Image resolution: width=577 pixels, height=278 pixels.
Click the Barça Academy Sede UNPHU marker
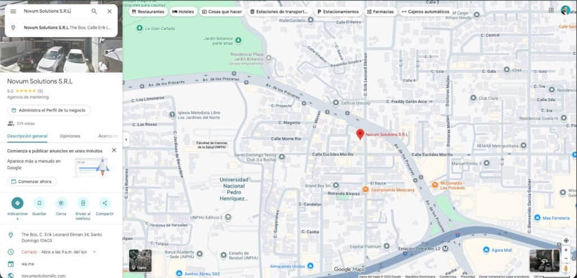pos(199,254)
